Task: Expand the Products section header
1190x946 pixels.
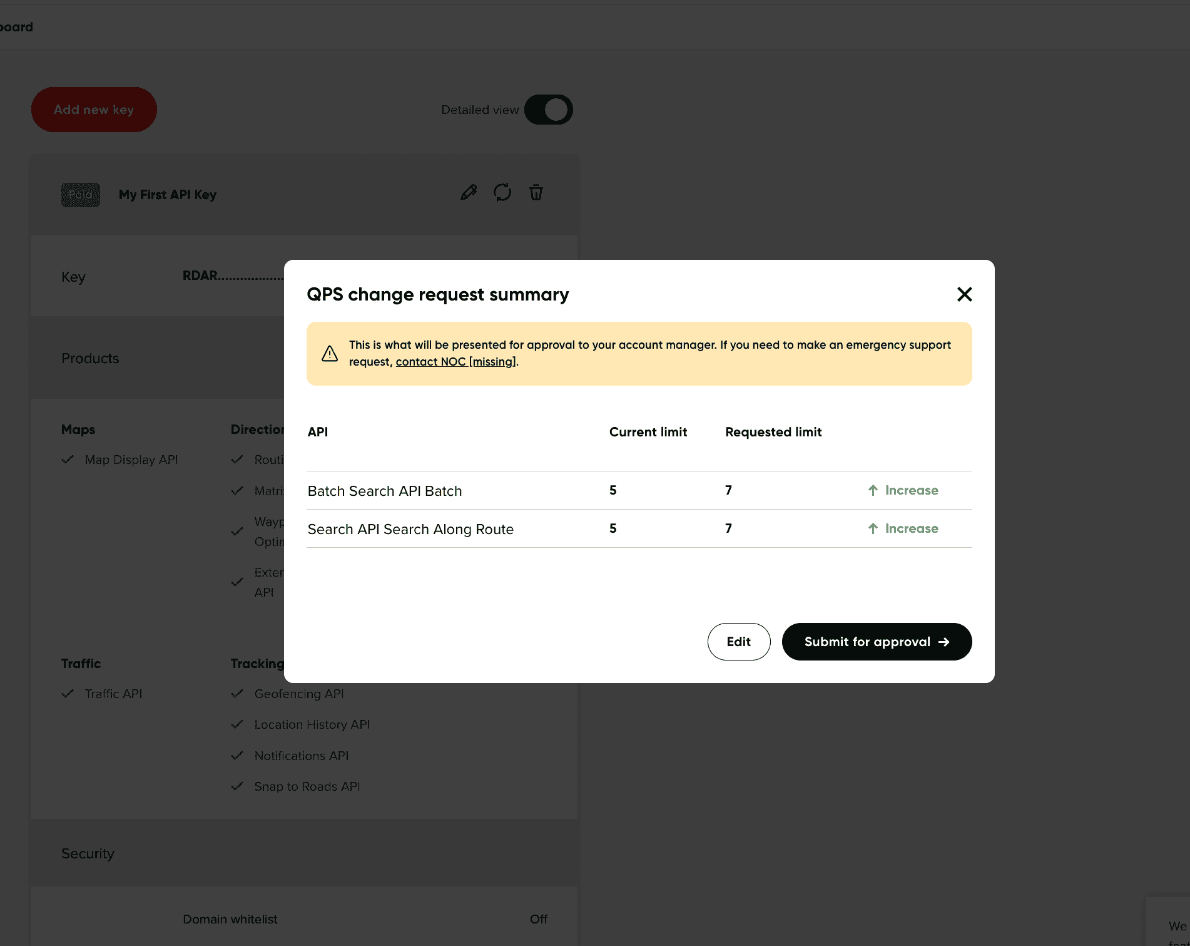Action: coord(90,358)
